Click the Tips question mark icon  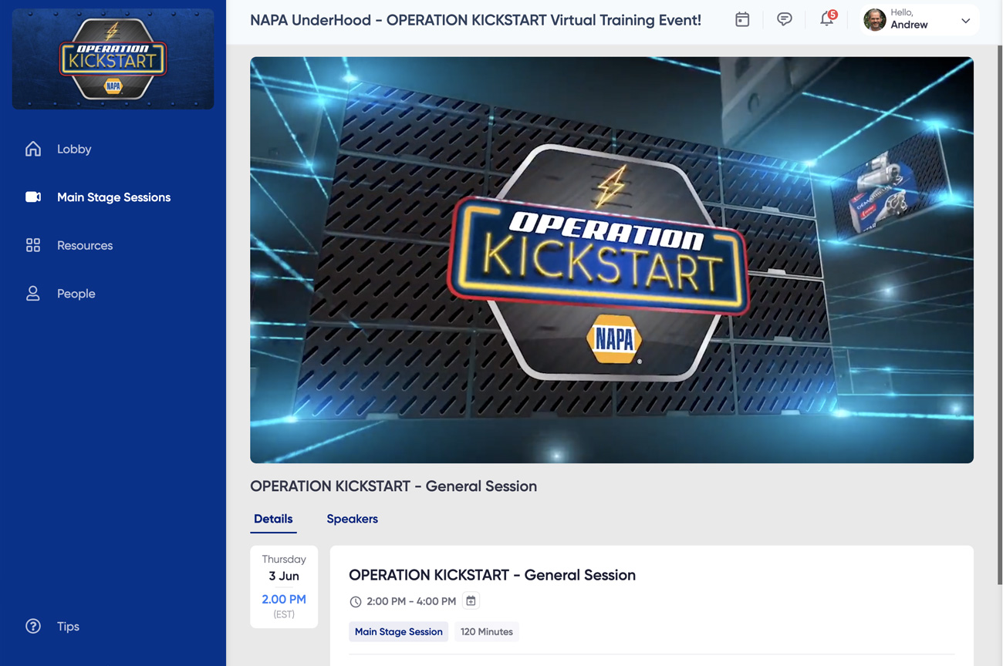[x=33, y=626]
